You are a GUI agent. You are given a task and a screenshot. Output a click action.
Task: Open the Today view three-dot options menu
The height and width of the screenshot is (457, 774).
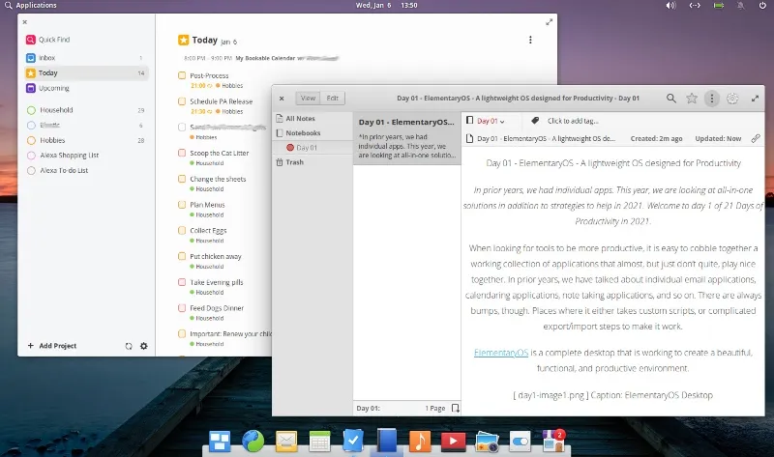click(530, 40)
